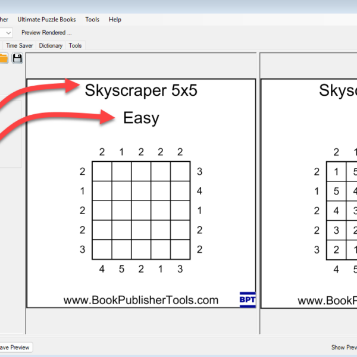Switch to the Dictionary tab
The width and height of the screenshot is (357, 357).
[x=51, y=45]
